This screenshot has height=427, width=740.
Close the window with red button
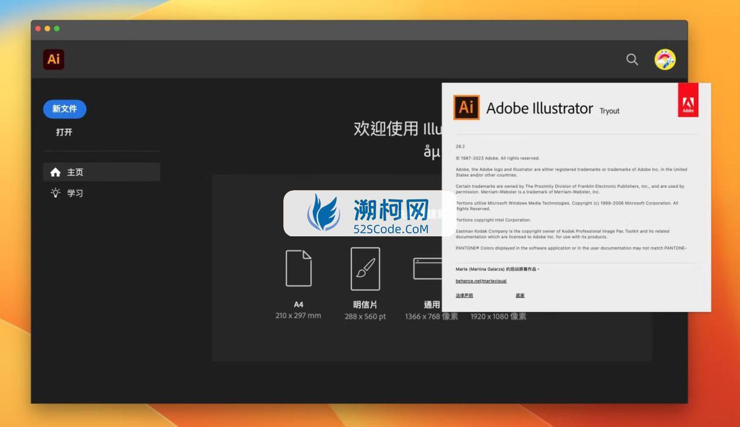pyautogui.click(x=38, y=28)
